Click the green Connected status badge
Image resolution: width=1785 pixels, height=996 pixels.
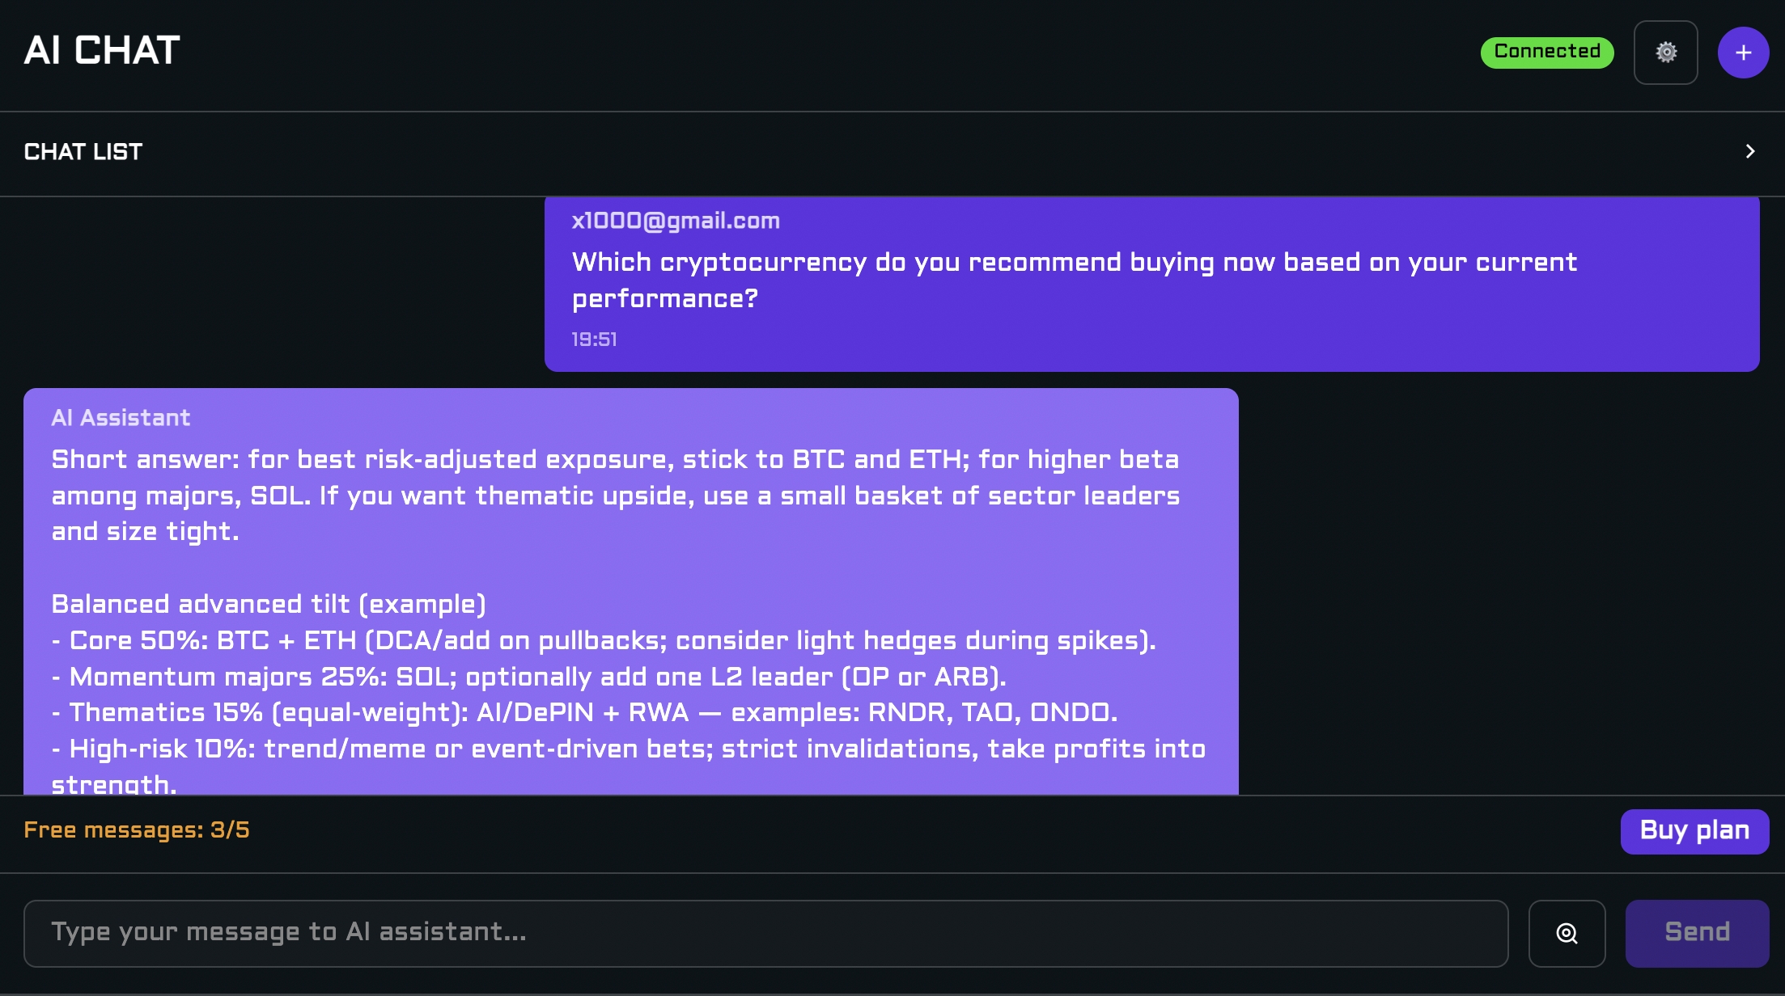(x=1546, y=52)
